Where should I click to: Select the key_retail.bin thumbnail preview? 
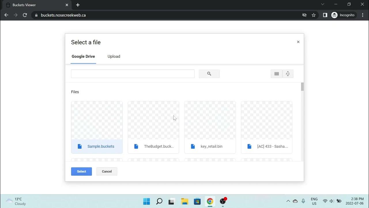point(210,120)
